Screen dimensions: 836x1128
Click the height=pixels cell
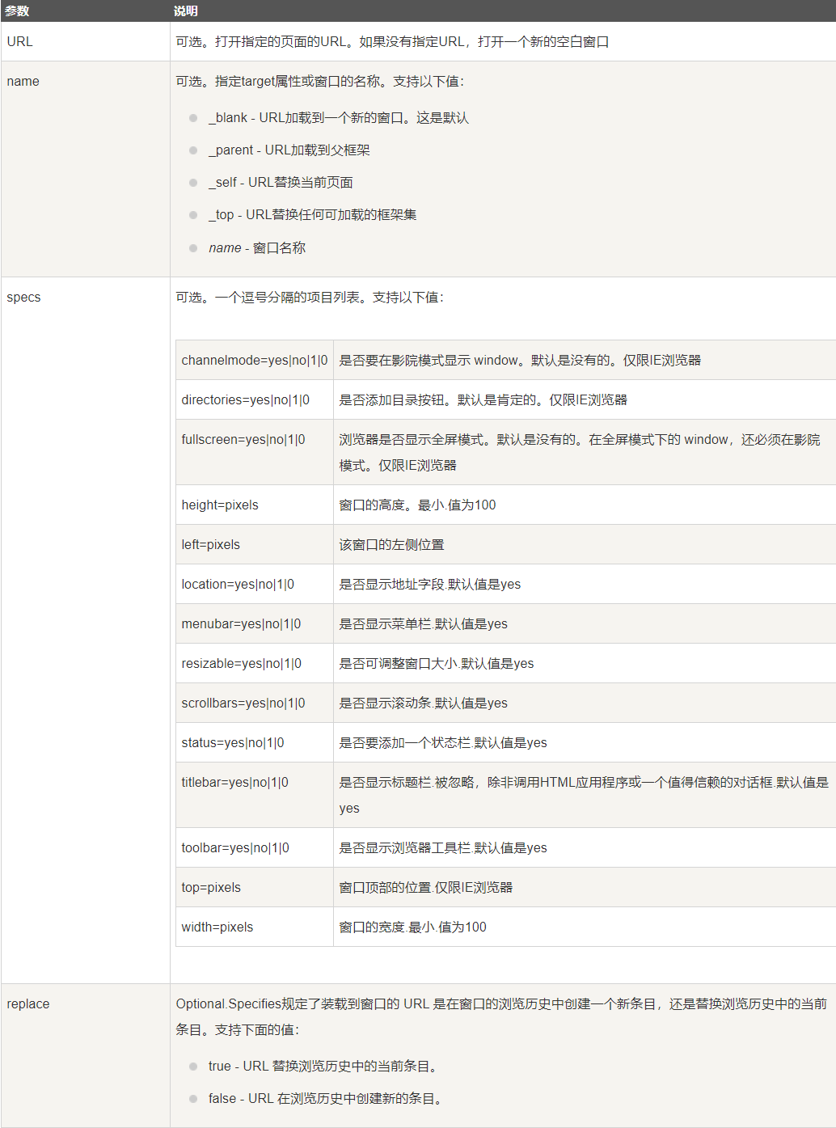220,505
